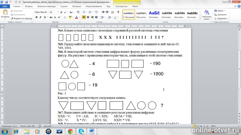Click the sort icon in paragraph group

tap(112, 12)
